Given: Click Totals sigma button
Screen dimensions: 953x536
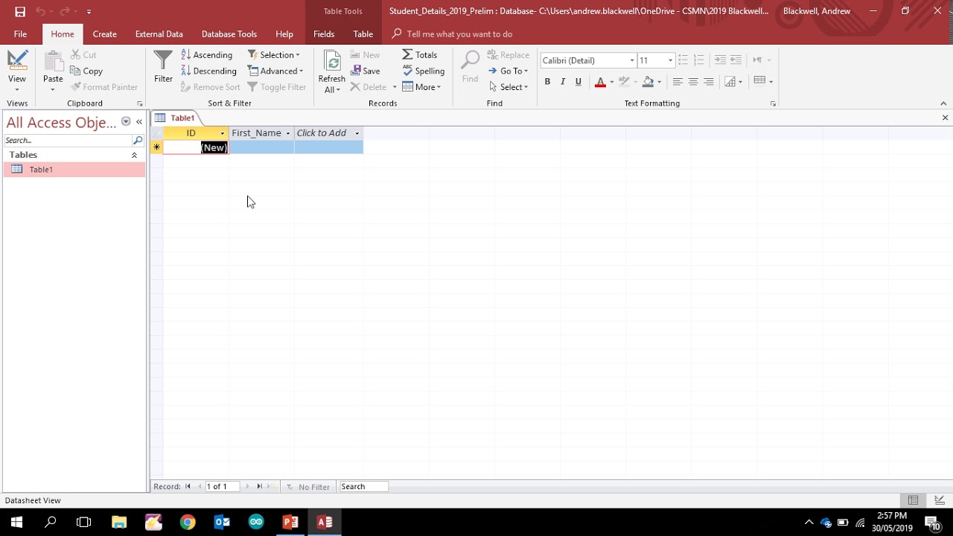Looking at the screenshot, I should tap(420, 54).
